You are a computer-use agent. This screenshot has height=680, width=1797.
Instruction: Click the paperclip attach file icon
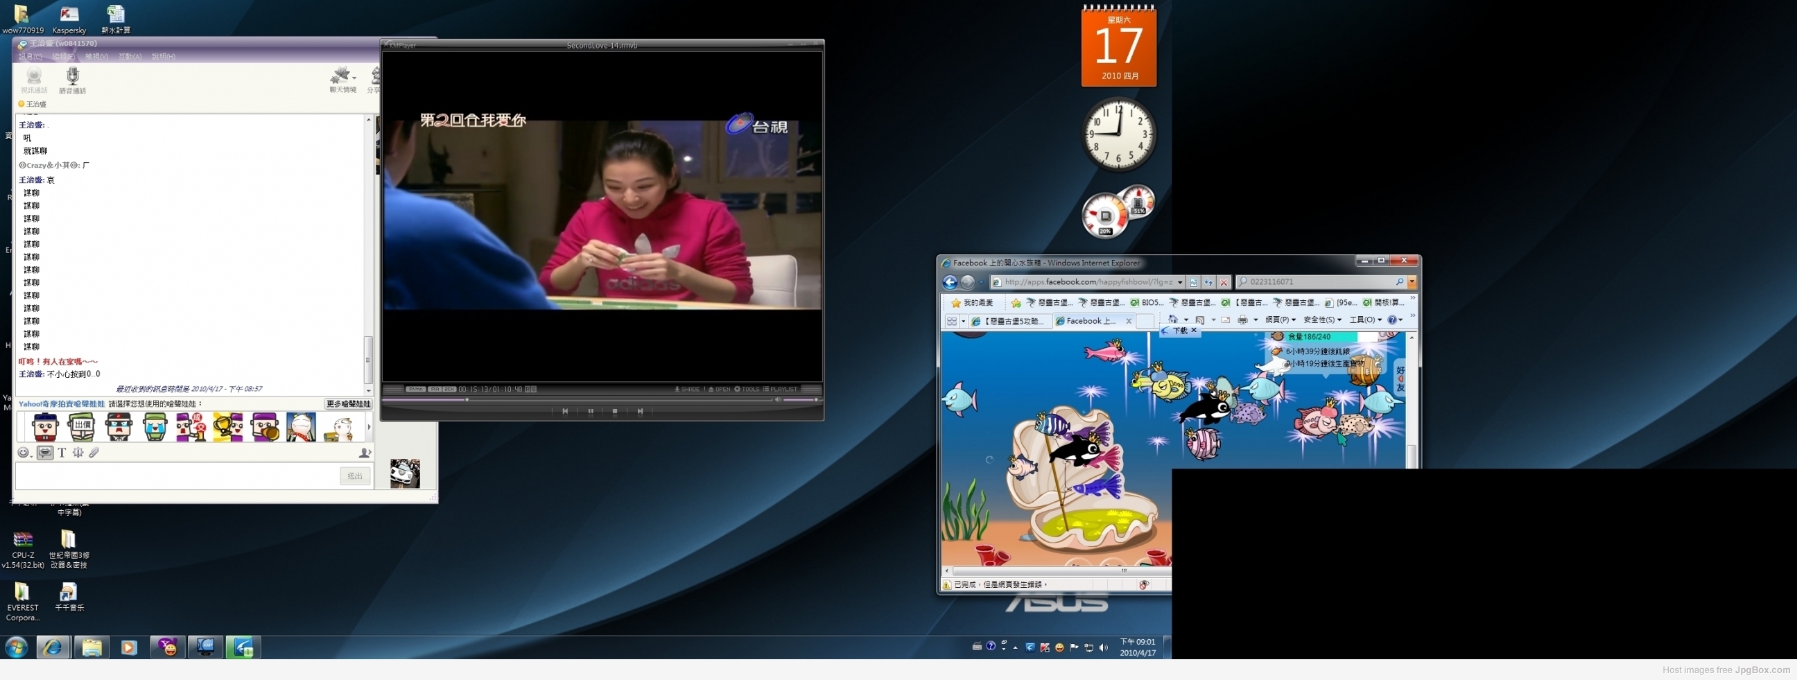click(94, 453)
